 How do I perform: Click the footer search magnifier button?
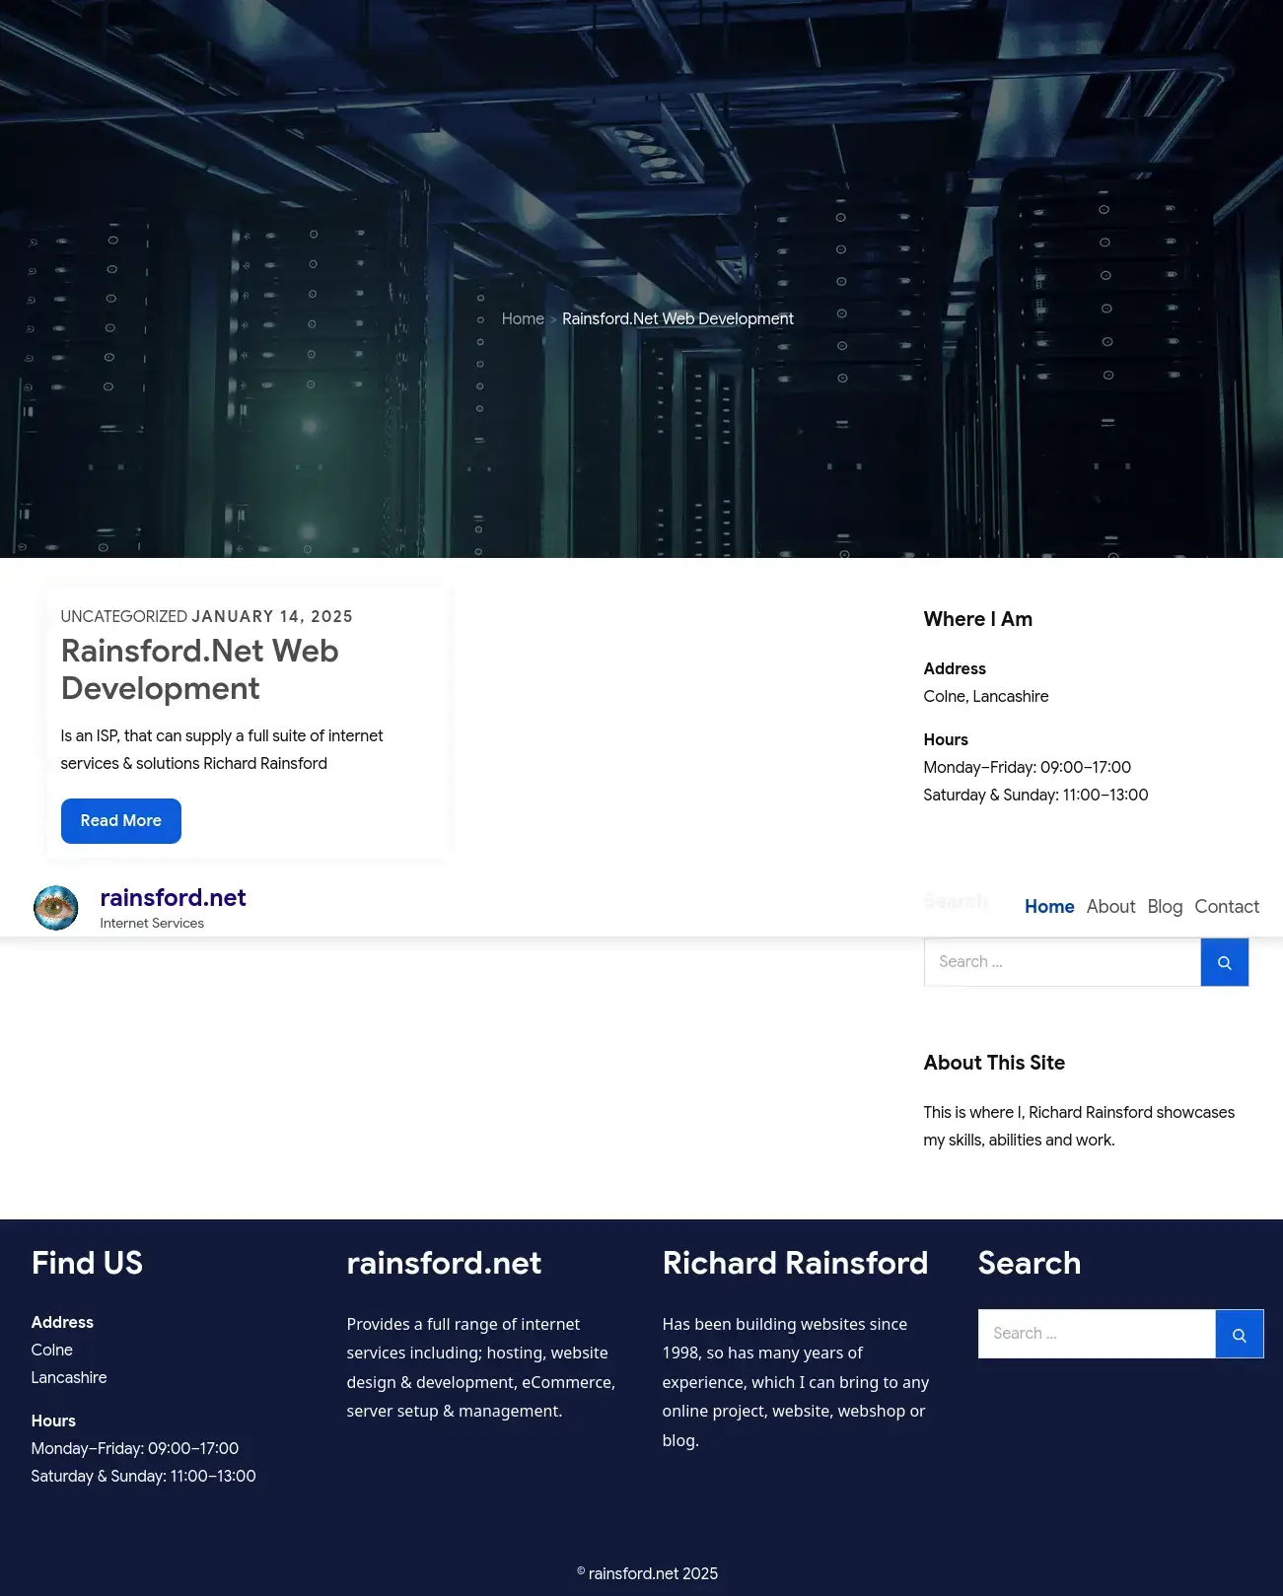(1240, 1334)
